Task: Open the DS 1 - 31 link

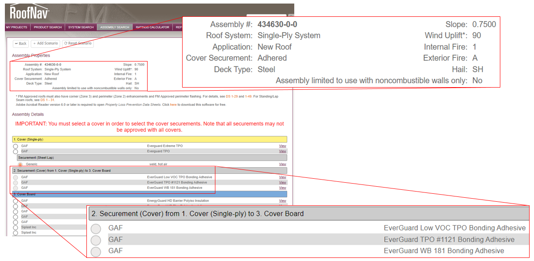Action: point(47,100)
